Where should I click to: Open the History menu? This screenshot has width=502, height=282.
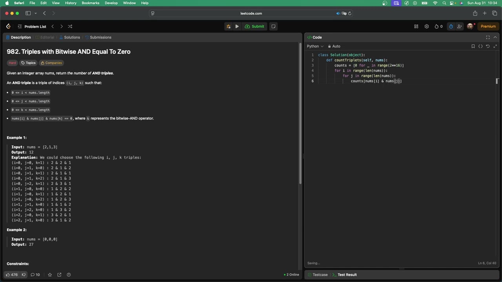click(71, 3)
